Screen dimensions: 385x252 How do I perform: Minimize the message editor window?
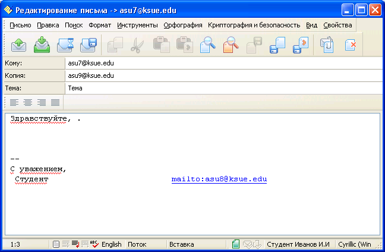(x=348, y=10)
